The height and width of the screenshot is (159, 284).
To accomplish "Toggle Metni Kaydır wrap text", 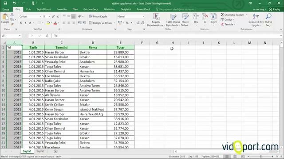I will coord(98,16).
